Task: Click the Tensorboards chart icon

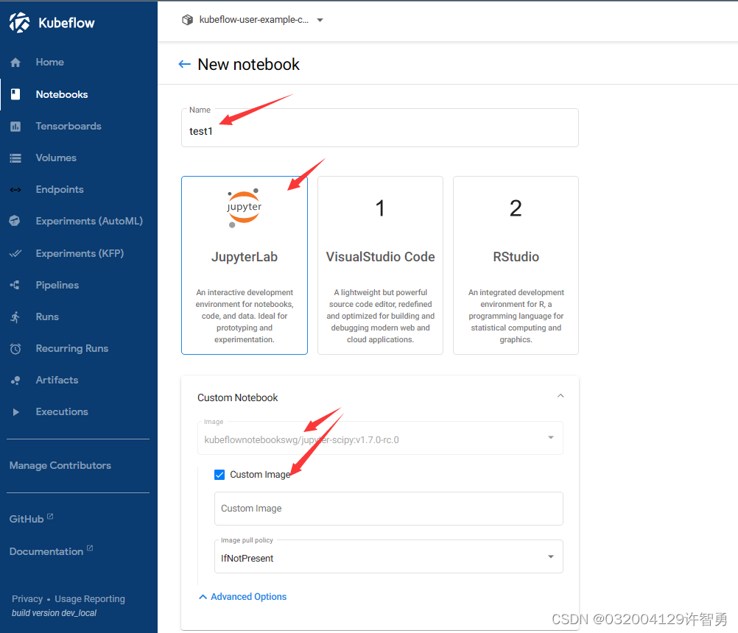Action: tap(15, 126)
